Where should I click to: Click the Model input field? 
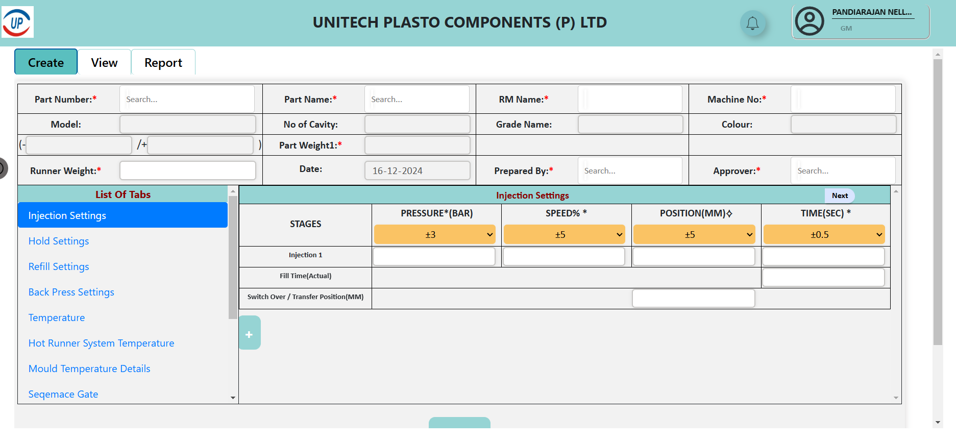(188, 125)
